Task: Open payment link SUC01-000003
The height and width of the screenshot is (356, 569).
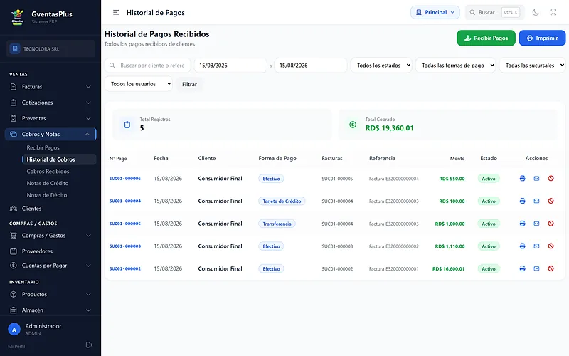Action: pyautogui.click(x=125, y=246)
